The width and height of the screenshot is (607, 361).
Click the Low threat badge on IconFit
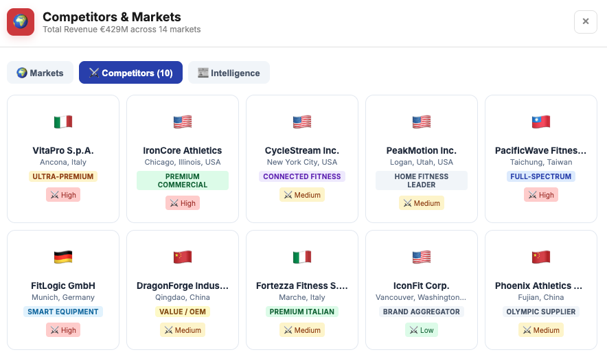tap(422, 330)
